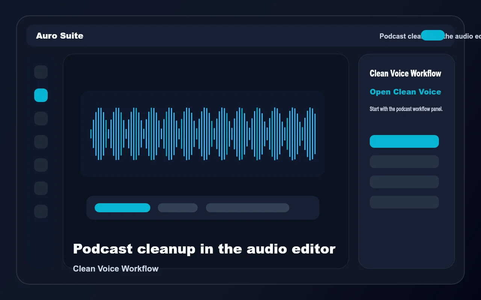Click the topmost gray sidebar icon
This screenshot has height=300, width=481.
click(41, 72)
